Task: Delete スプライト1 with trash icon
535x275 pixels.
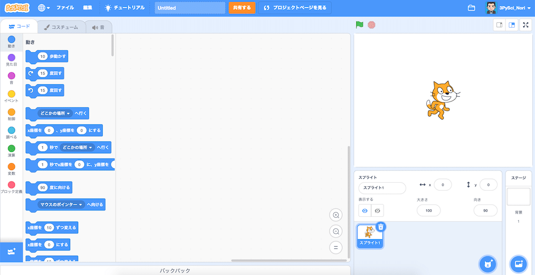Action: (381, 226)
